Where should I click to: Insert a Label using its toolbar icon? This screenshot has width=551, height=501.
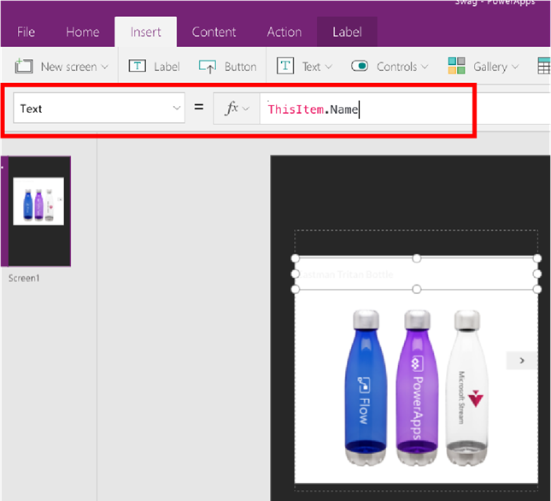pos(137,67)
